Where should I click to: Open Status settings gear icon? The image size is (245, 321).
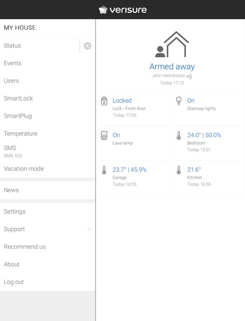pyautogui.click(x=88, y=46)
